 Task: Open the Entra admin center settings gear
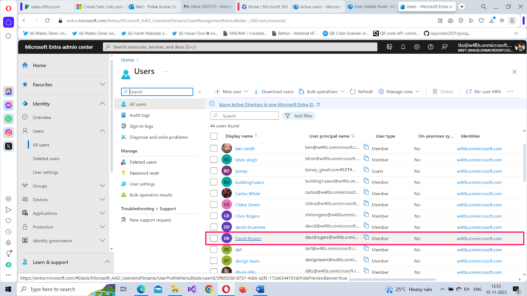point(417,47)
